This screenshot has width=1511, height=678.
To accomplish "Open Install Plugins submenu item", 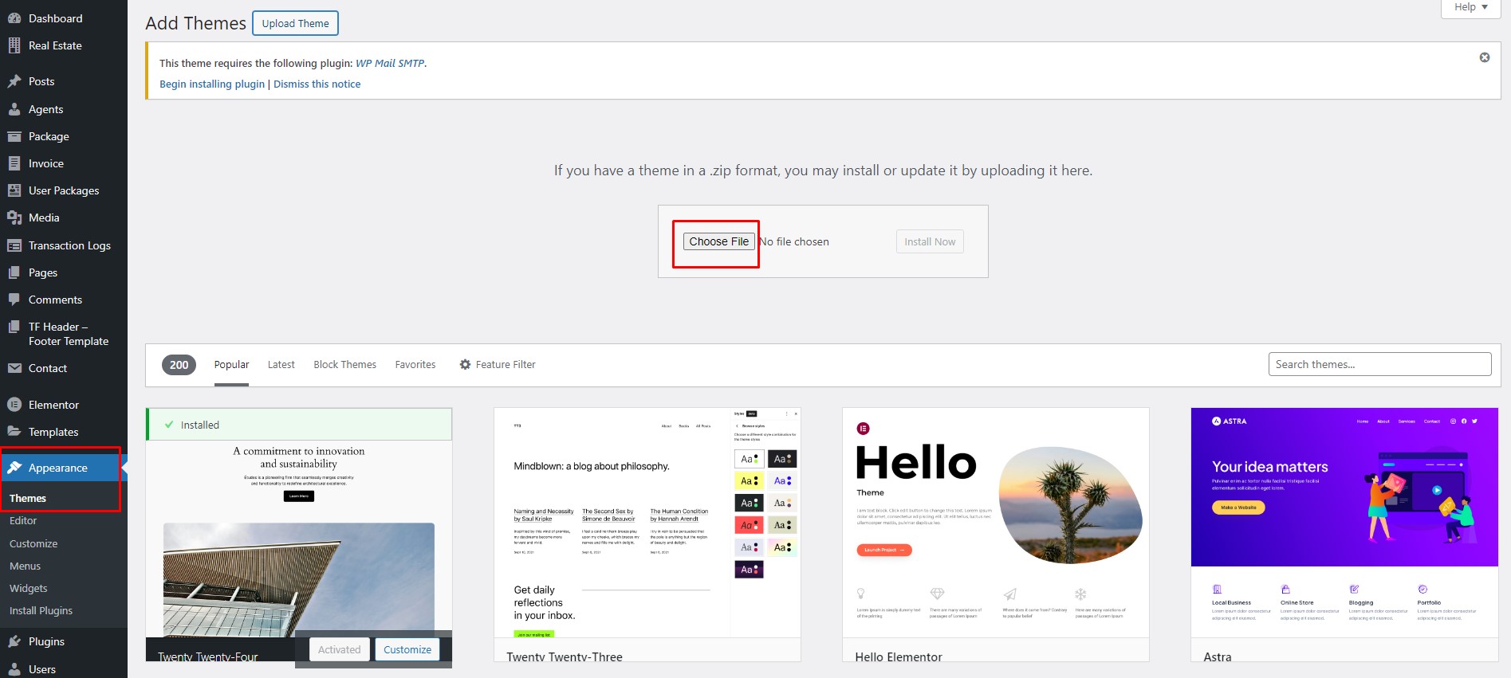I will (41, 610).
